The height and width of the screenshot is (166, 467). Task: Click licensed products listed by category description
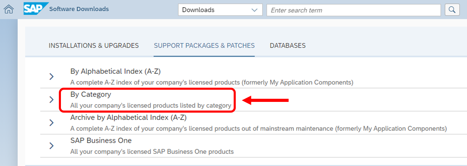[151, 105]
